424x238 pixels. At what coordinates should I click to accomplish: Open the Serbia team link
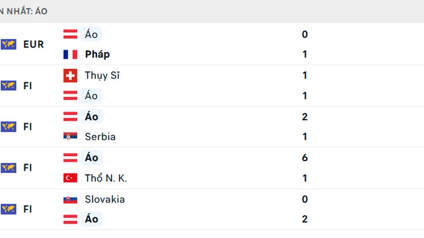tap(100, 136)
